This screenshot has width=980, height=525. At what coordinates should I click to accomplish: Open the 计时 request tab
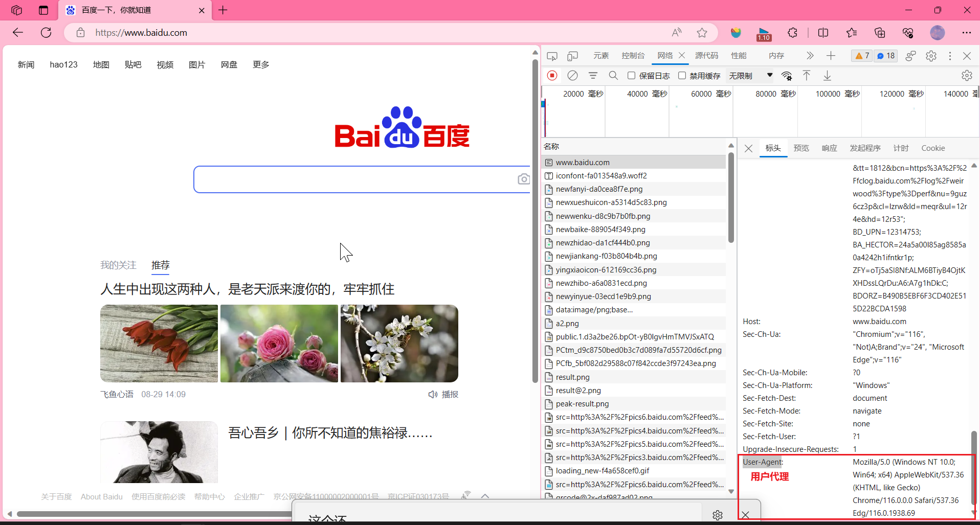click(901, 148)
